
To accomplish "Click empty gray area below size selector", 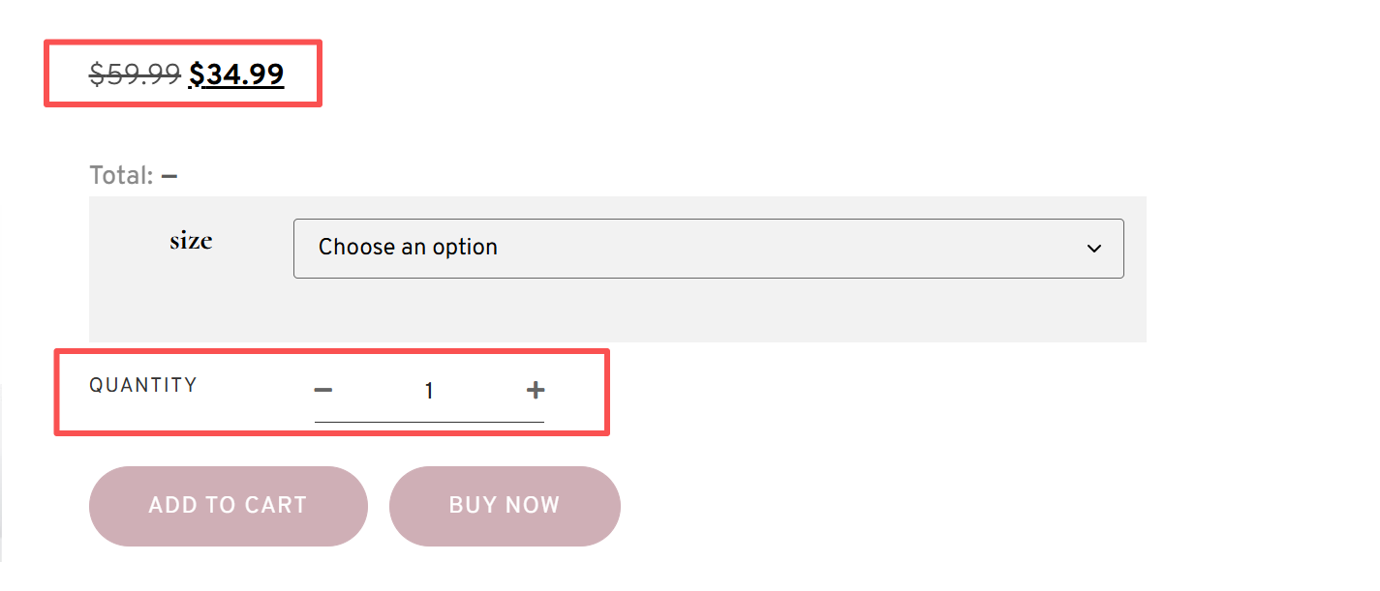I will point(620,311).
